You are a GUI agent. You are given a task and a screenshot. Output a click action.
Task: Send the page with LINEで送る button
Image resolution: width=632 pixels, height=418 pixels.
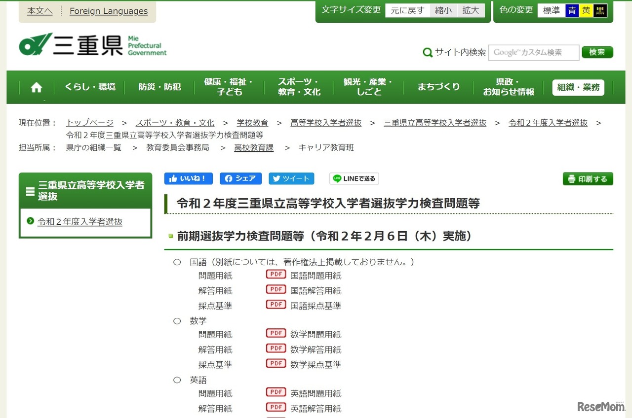(x=354, y=178)
